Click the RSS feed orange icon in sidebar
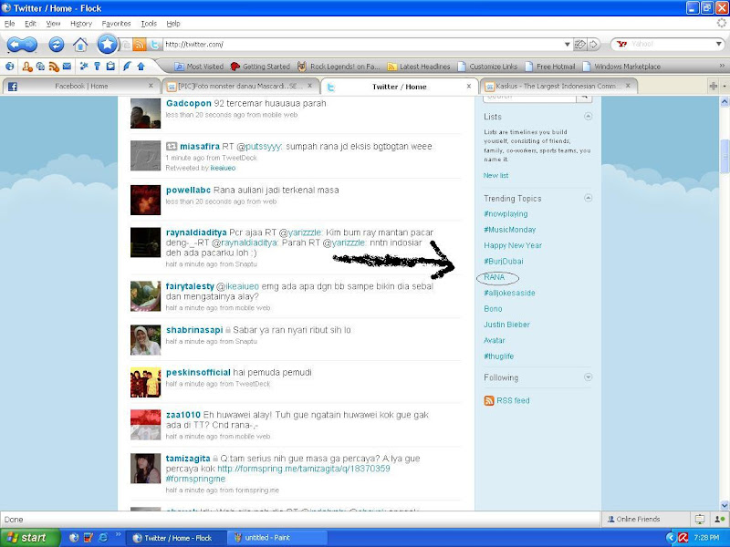The image size is (730, 547). point(489,400)
